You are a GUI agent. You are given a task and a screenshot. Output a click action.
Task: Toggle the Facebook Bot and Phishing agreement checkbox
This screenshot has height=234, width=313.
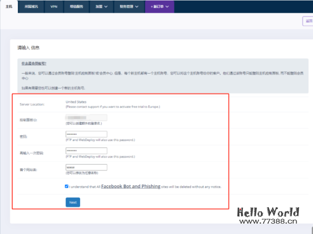click(x=67, y=187)
